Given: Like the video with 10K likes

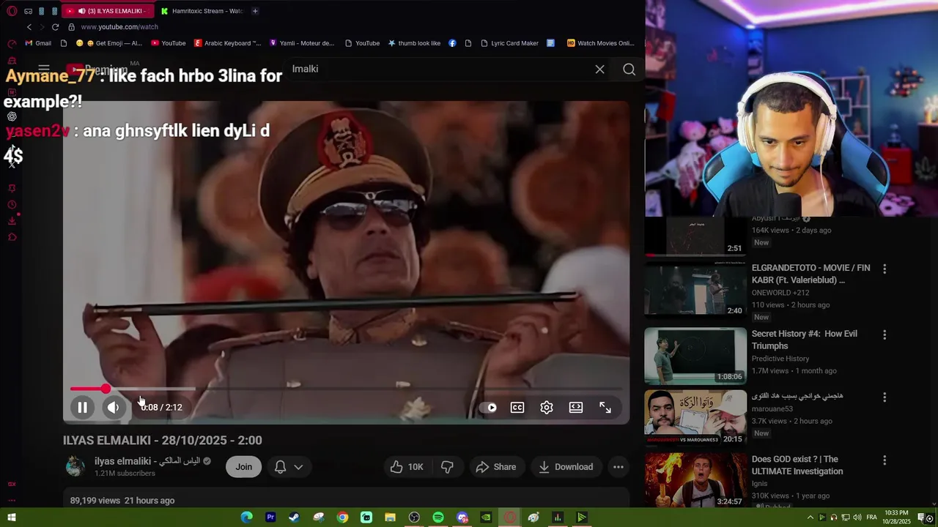Looking at the screenshot, I should click(407, 467).
